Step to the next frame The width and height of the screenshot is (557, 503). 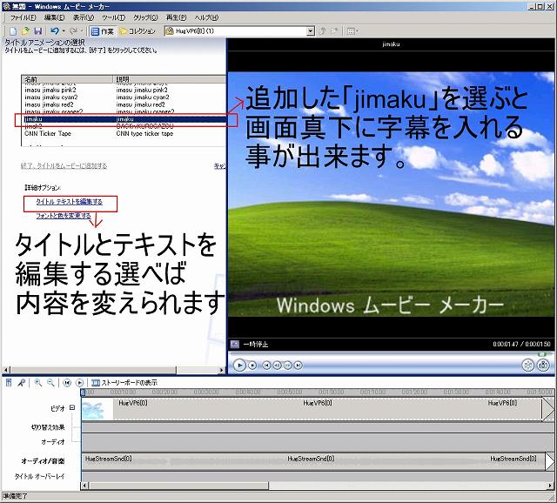coord(288,366)
